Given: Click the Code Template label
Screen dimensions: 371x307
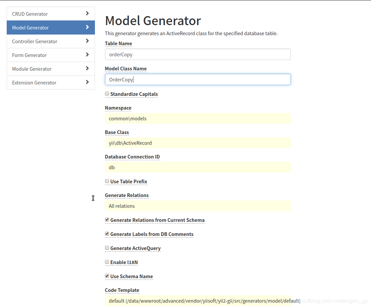Looking at the screenshot, I should tap(122, 290).
